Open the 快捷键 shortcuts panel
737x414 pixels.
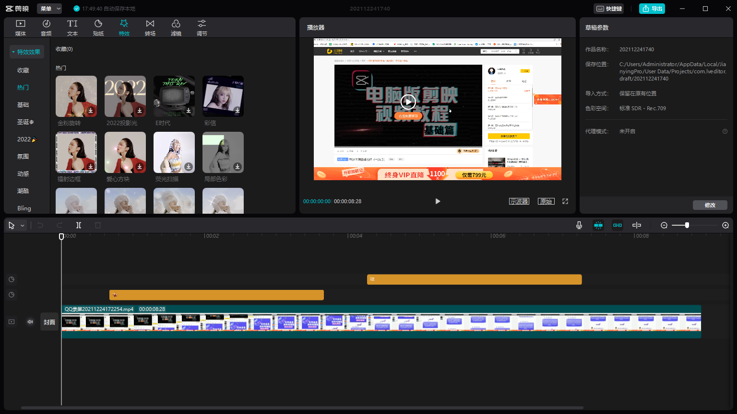[x=609, y=9]
